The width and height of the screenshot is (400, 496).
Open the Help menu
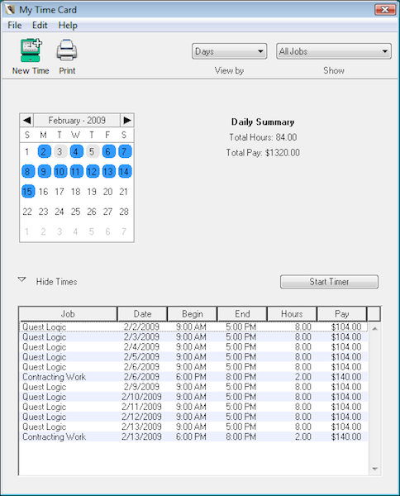point(68,26)
